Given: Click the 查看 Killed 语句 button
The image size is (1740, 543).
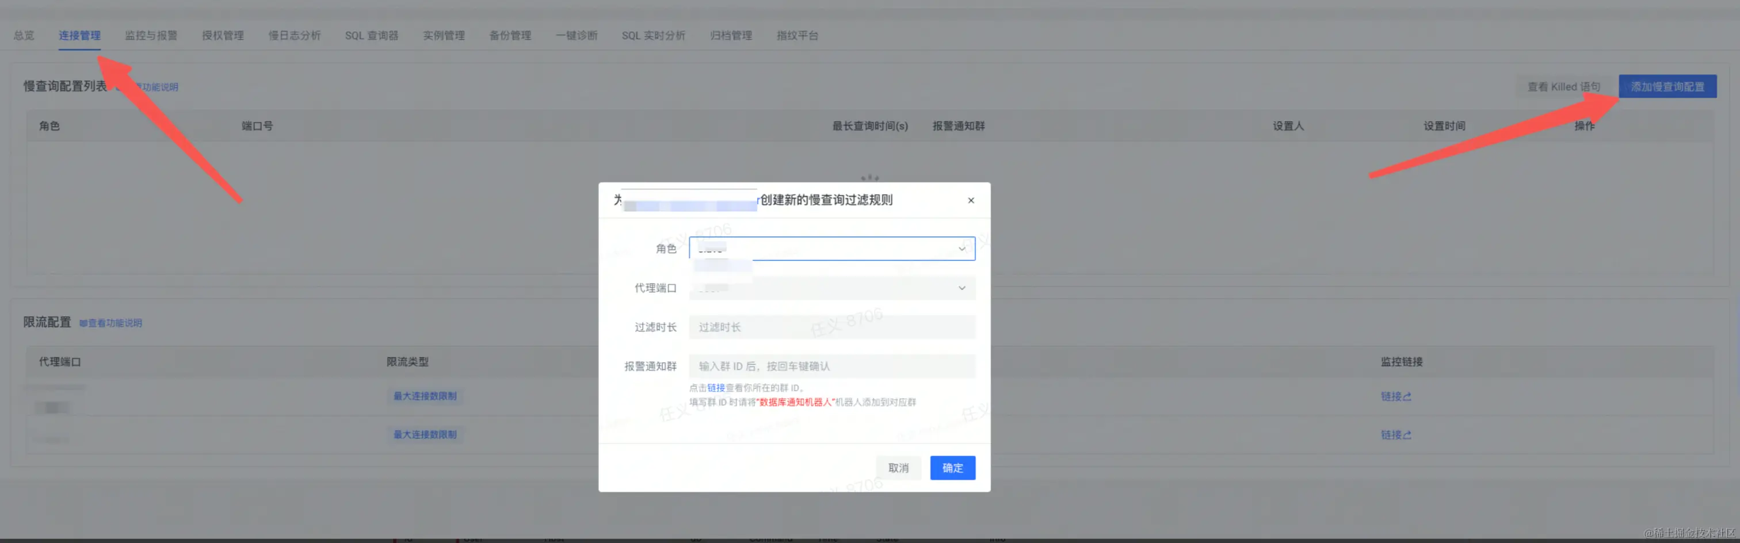Looking at the screenshot, I should pyautogui.click(x=1563, y=86).
